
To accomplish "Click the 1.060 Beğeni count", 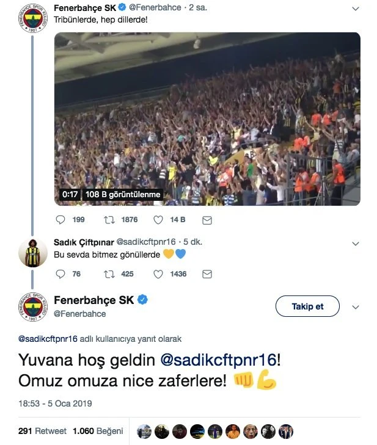I will (x=98, y=431).
